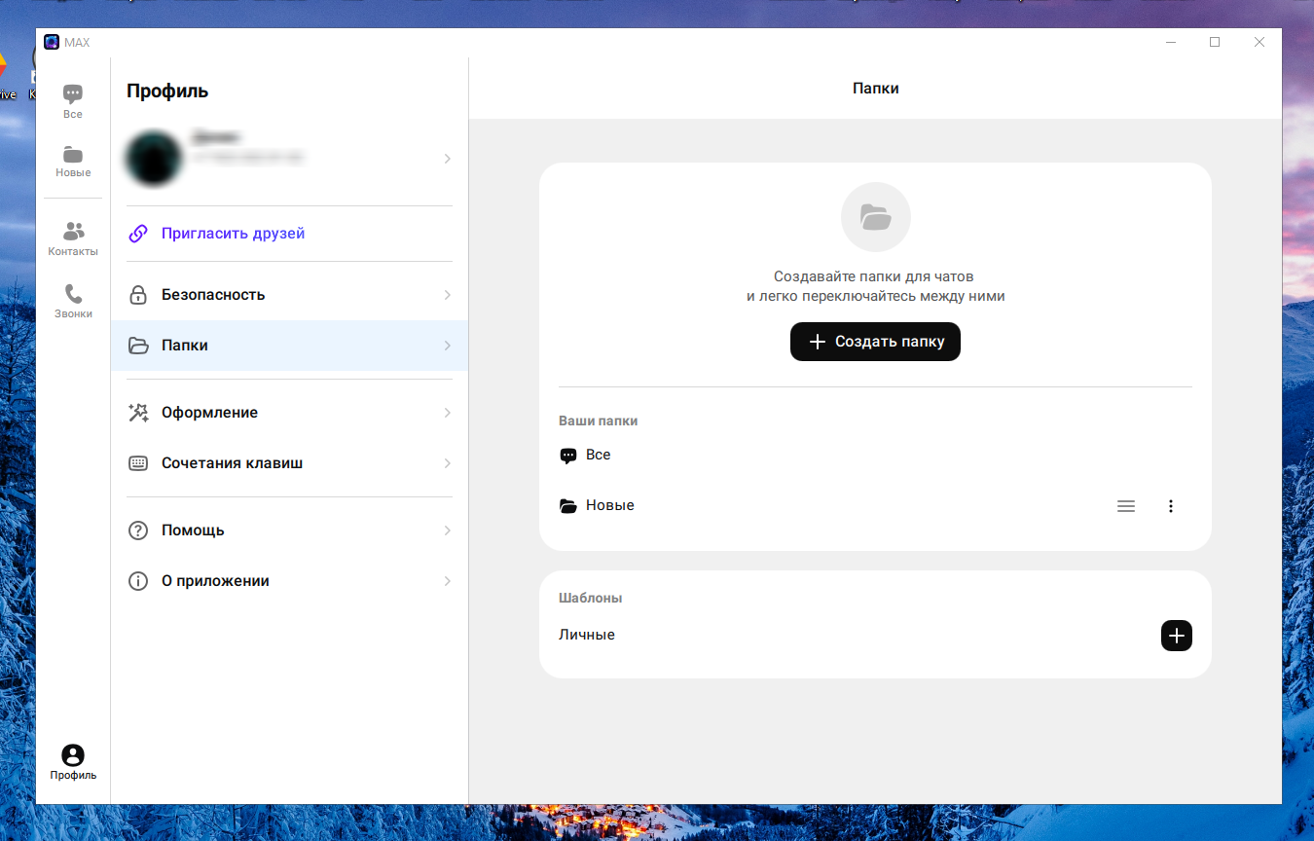Click the reorder handle for Новые folder

point(1126,506)
